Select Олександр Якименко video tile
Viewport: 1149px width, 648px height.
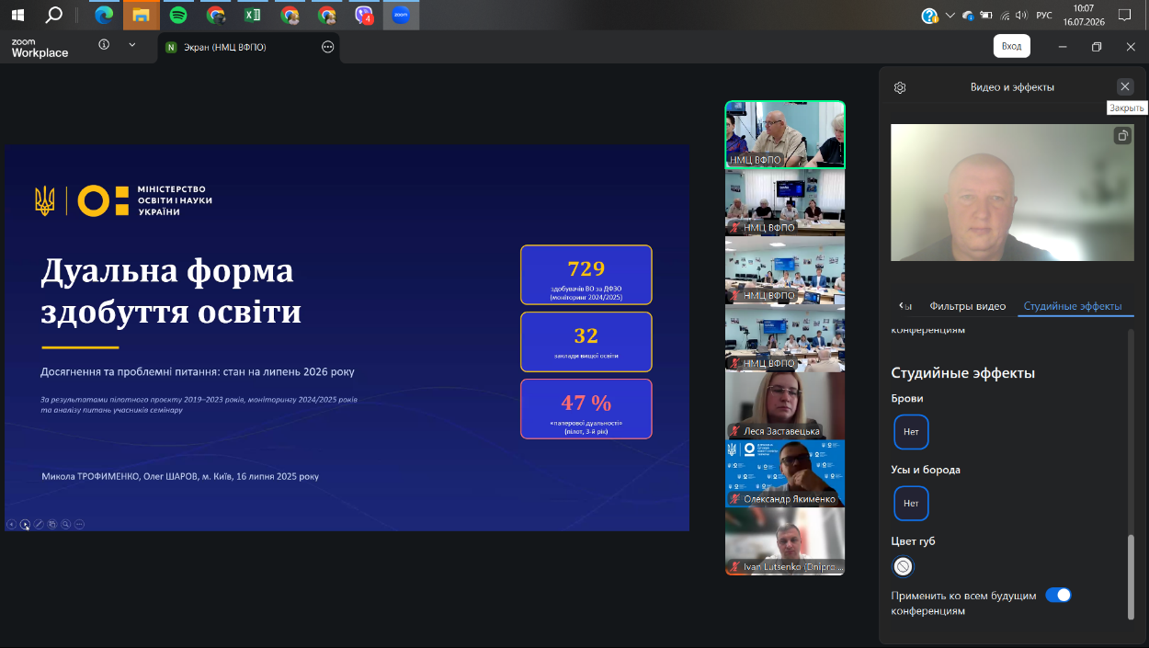point(785,473)
